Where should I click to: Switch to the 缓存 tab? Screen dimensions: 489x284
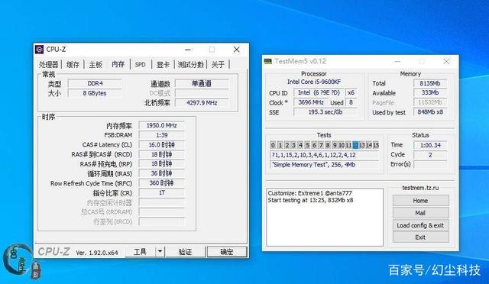pos(73,65)
